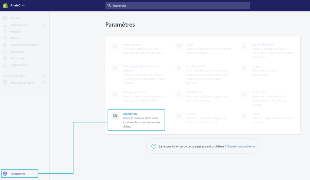This screenshot has width=310, height=180.
Task: Click the Taxes receipt icon
Action: [179, 46]
